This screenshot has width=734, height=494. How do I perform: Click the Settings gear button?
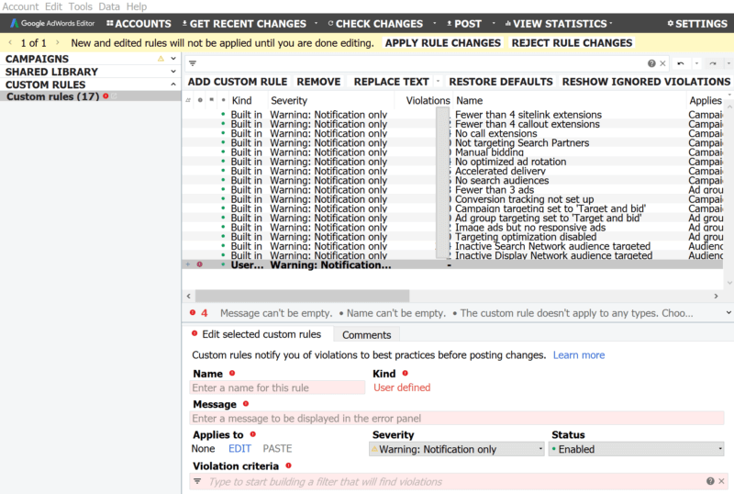pyautogui.click(x=697, y=24)
